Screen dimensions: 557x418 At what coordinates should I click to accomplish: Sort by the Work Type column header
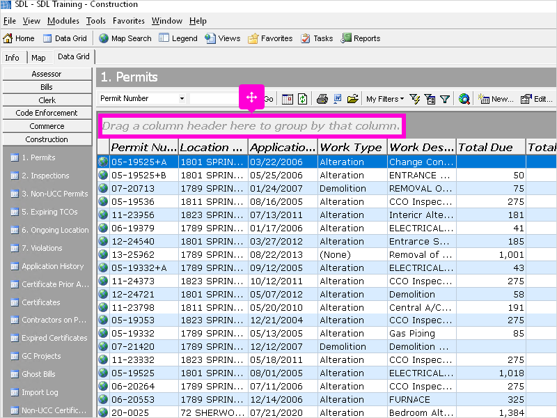coord(352,147)
